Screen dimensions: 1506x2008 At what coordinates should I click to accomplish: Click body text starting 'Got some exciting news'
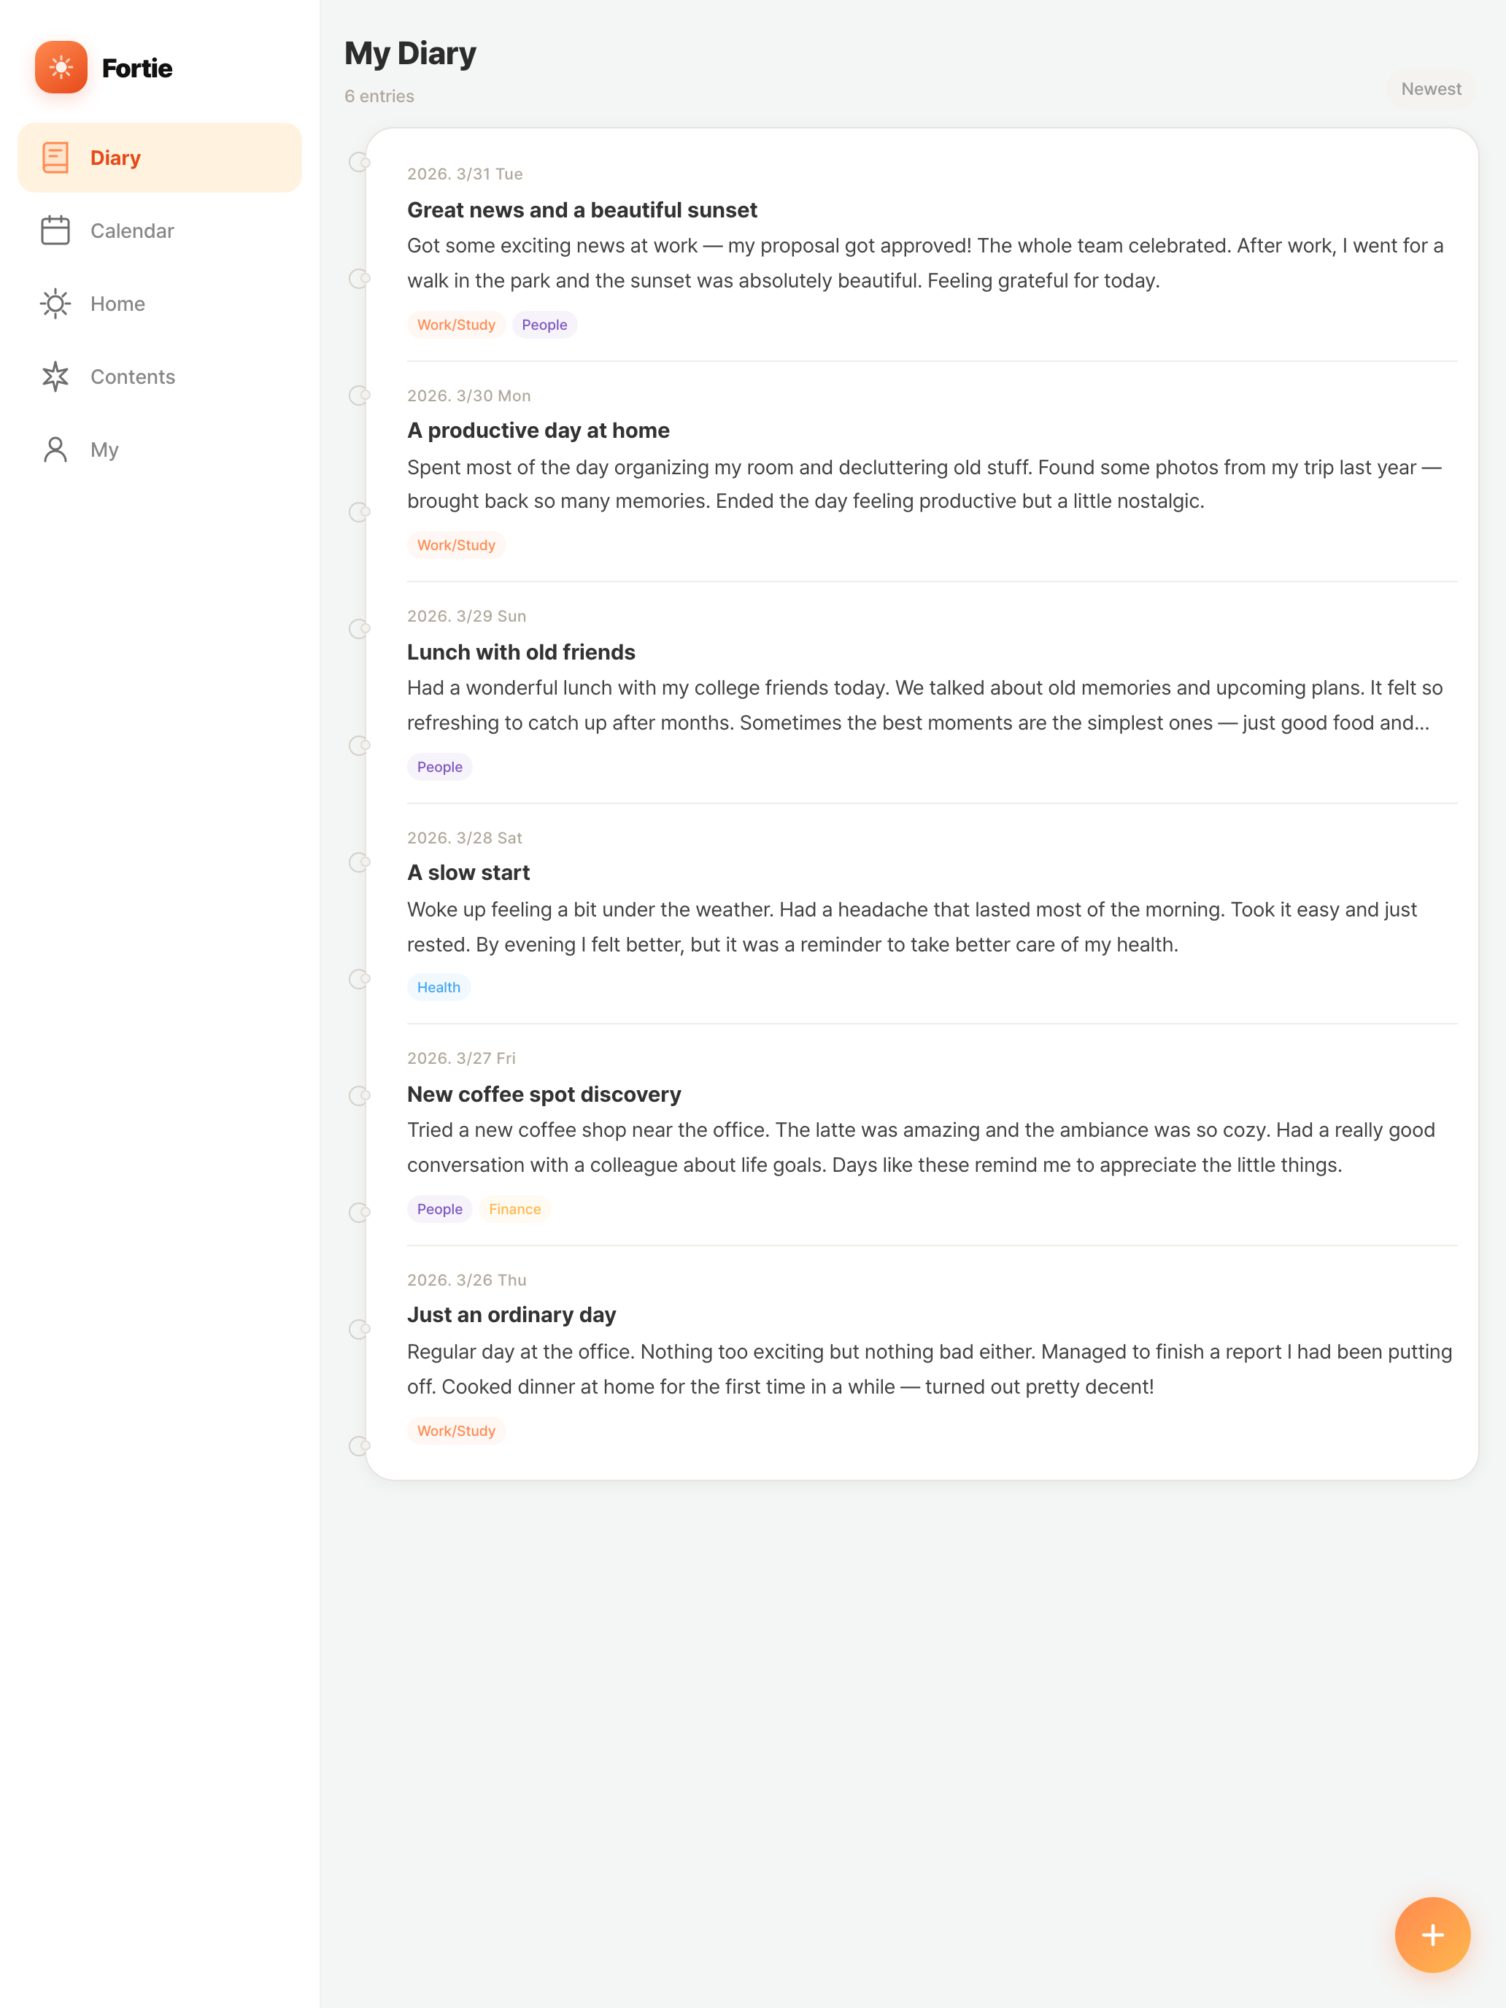tap(925, 263)
